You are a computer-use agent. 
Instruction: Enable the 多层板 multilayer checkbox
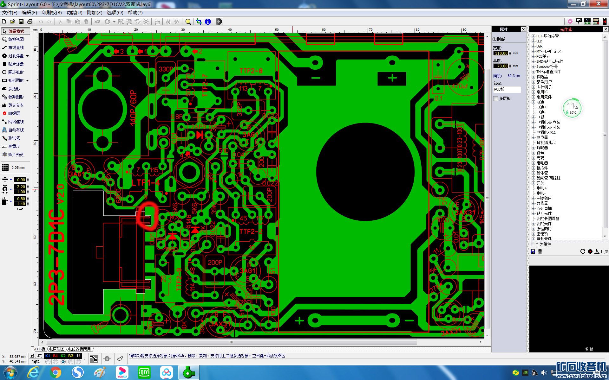coord(496,99)
